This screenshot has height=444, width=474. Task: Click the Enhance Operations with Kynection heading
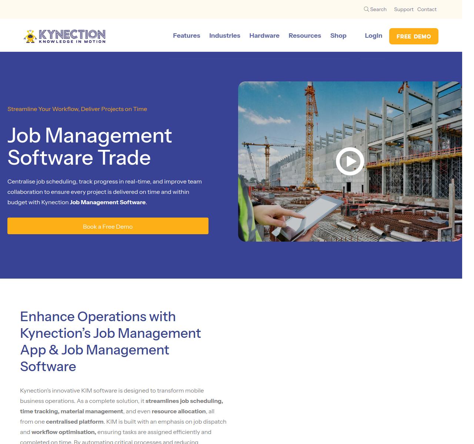pyautogui.click(x=110, y=341)
